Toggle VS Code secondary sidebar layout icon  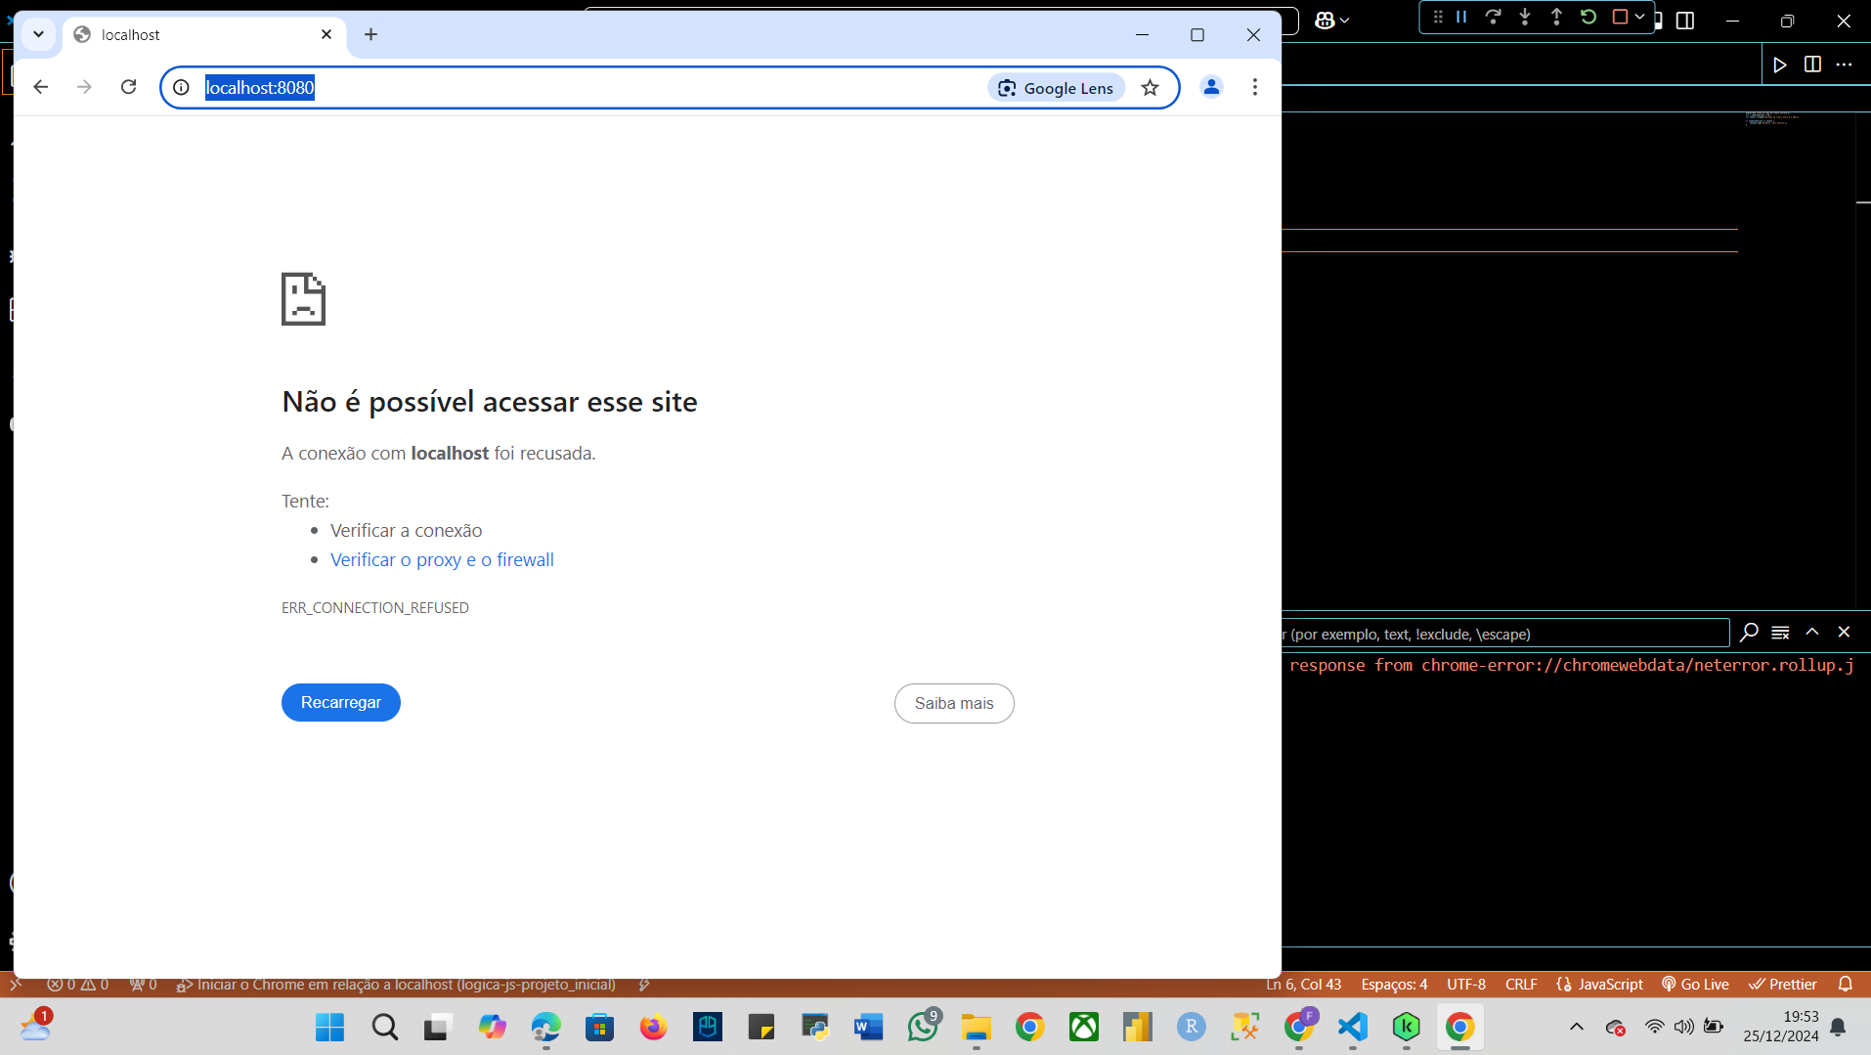click(1685, 21)
